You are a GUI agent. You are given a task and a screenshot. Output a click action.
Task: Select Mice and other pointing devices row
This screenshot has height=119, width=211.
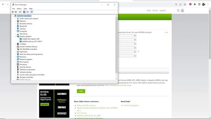[31, 54]
